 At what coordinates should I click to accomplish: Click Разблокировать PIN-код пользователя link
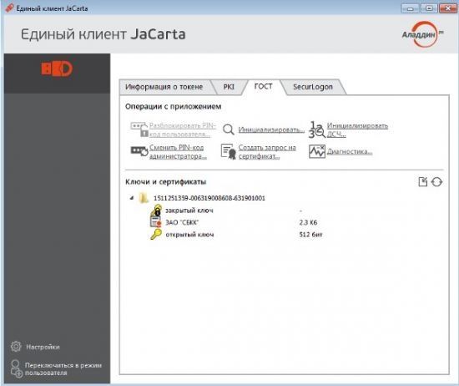click(x=183, y=130)
